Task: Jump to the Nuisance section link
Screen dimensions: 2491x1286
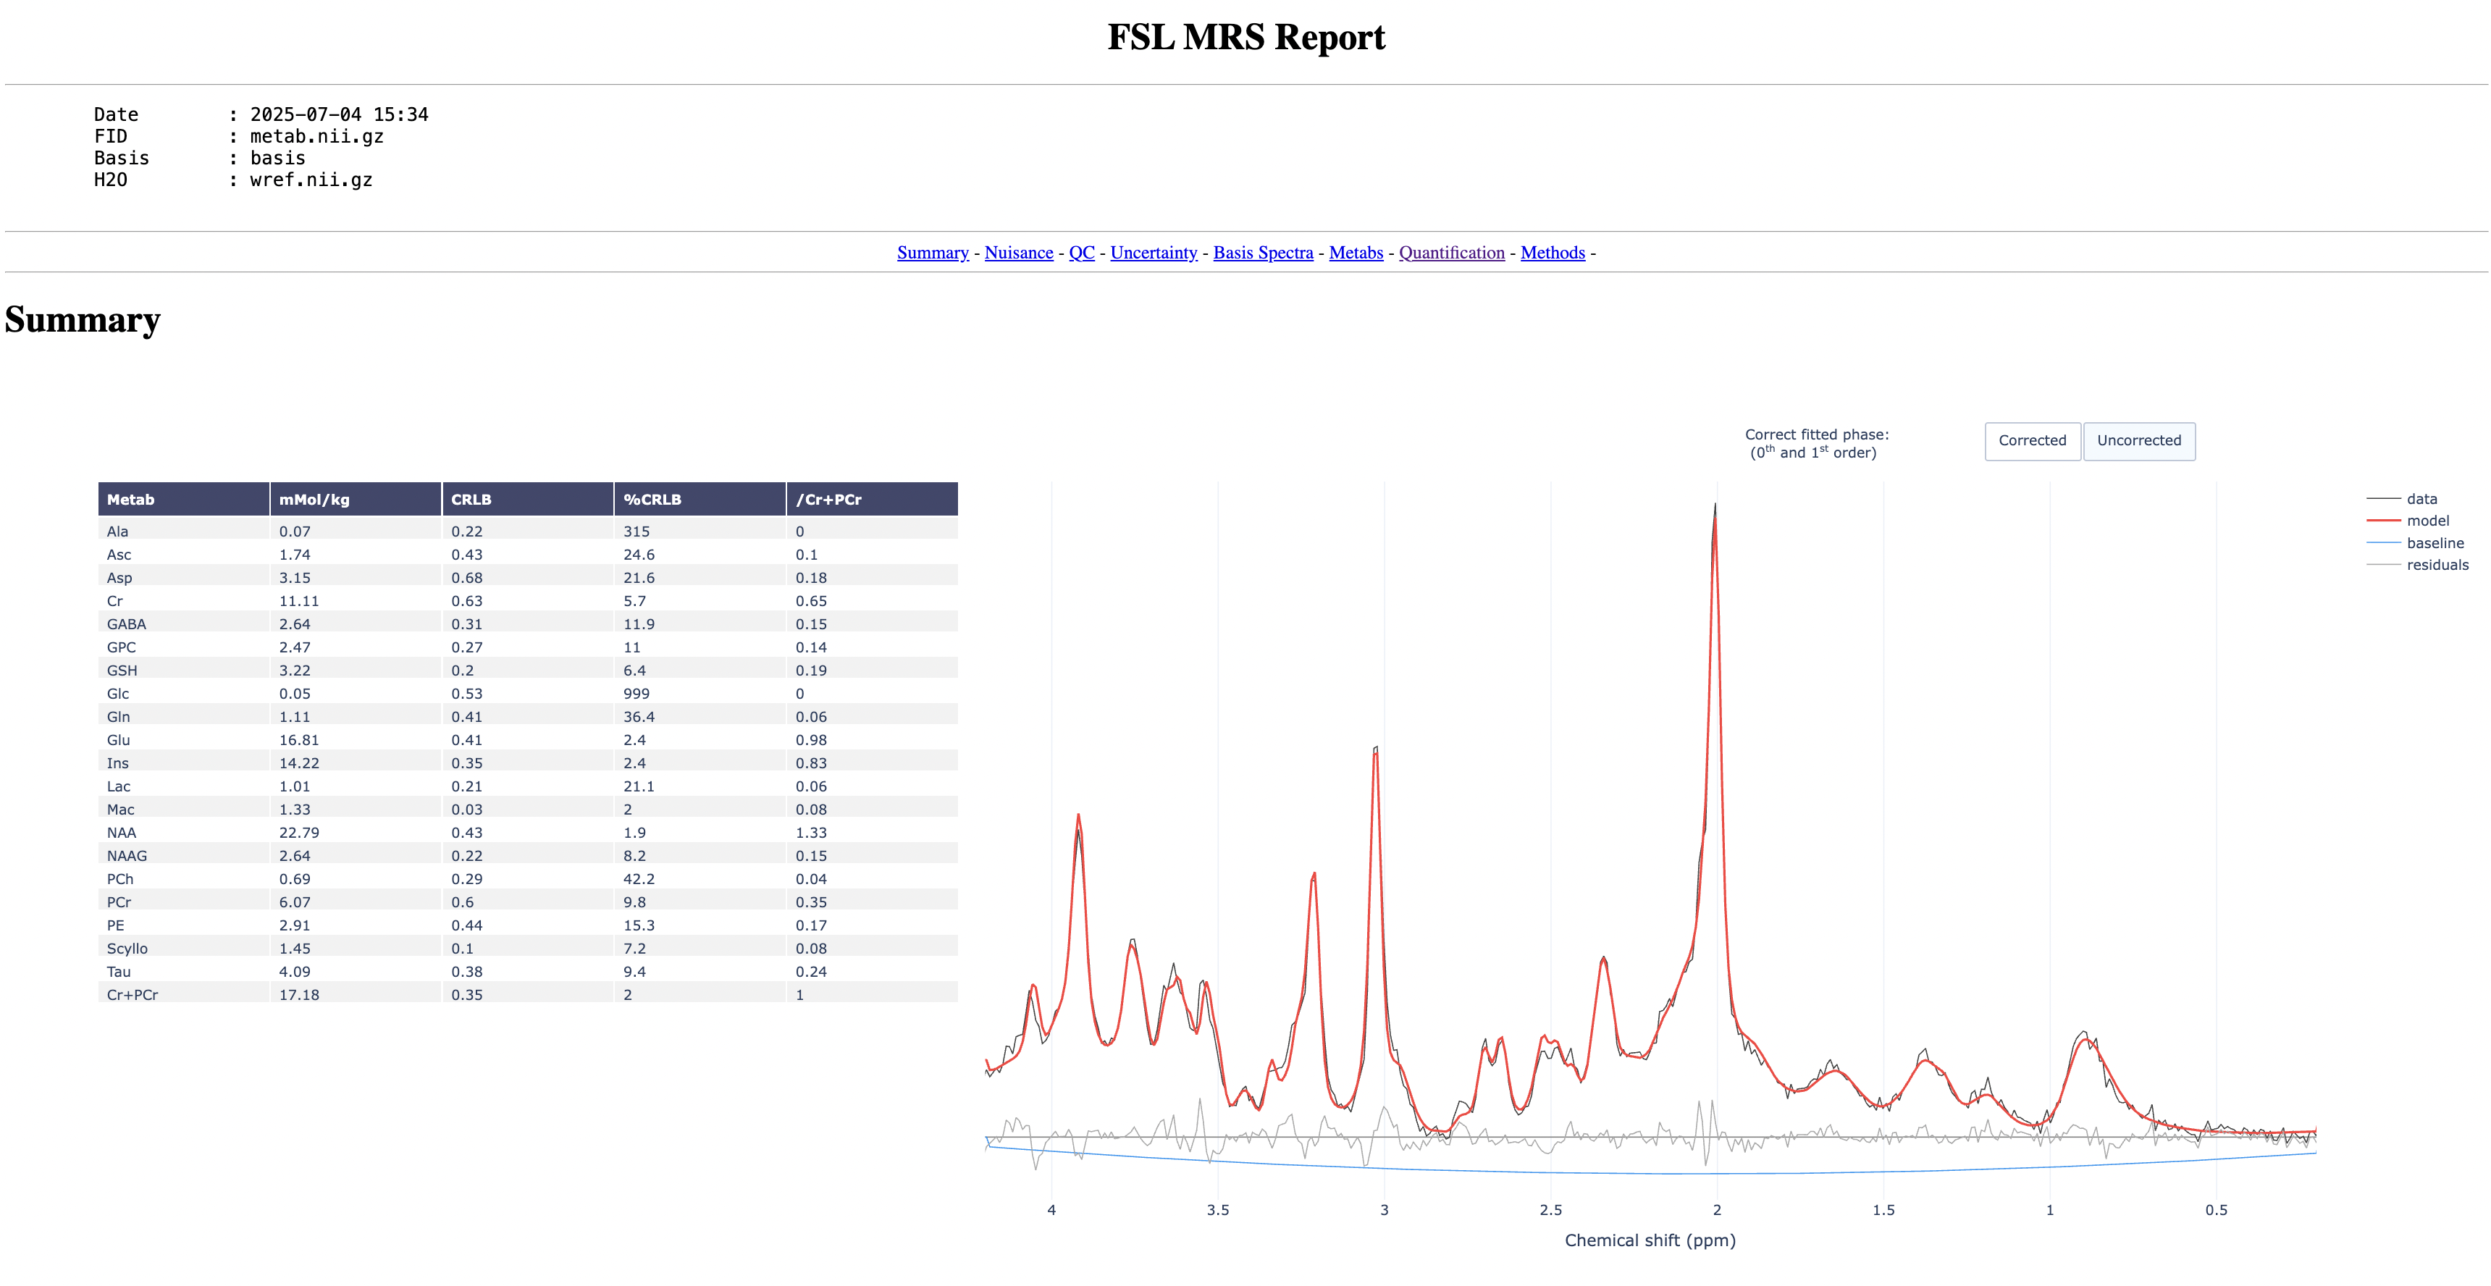Action: tap(1018, 253)
